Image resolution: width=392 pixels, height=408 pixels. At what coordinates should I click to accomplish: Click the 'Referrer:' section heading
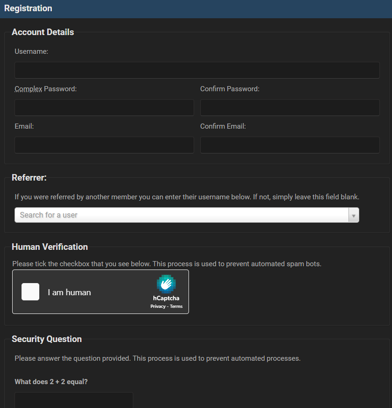click(29, 177)
